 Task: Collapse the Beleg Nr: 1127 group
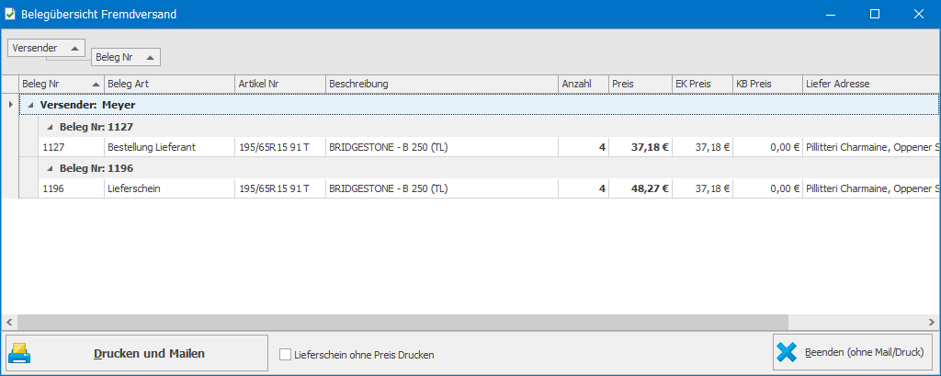point(49,127)
